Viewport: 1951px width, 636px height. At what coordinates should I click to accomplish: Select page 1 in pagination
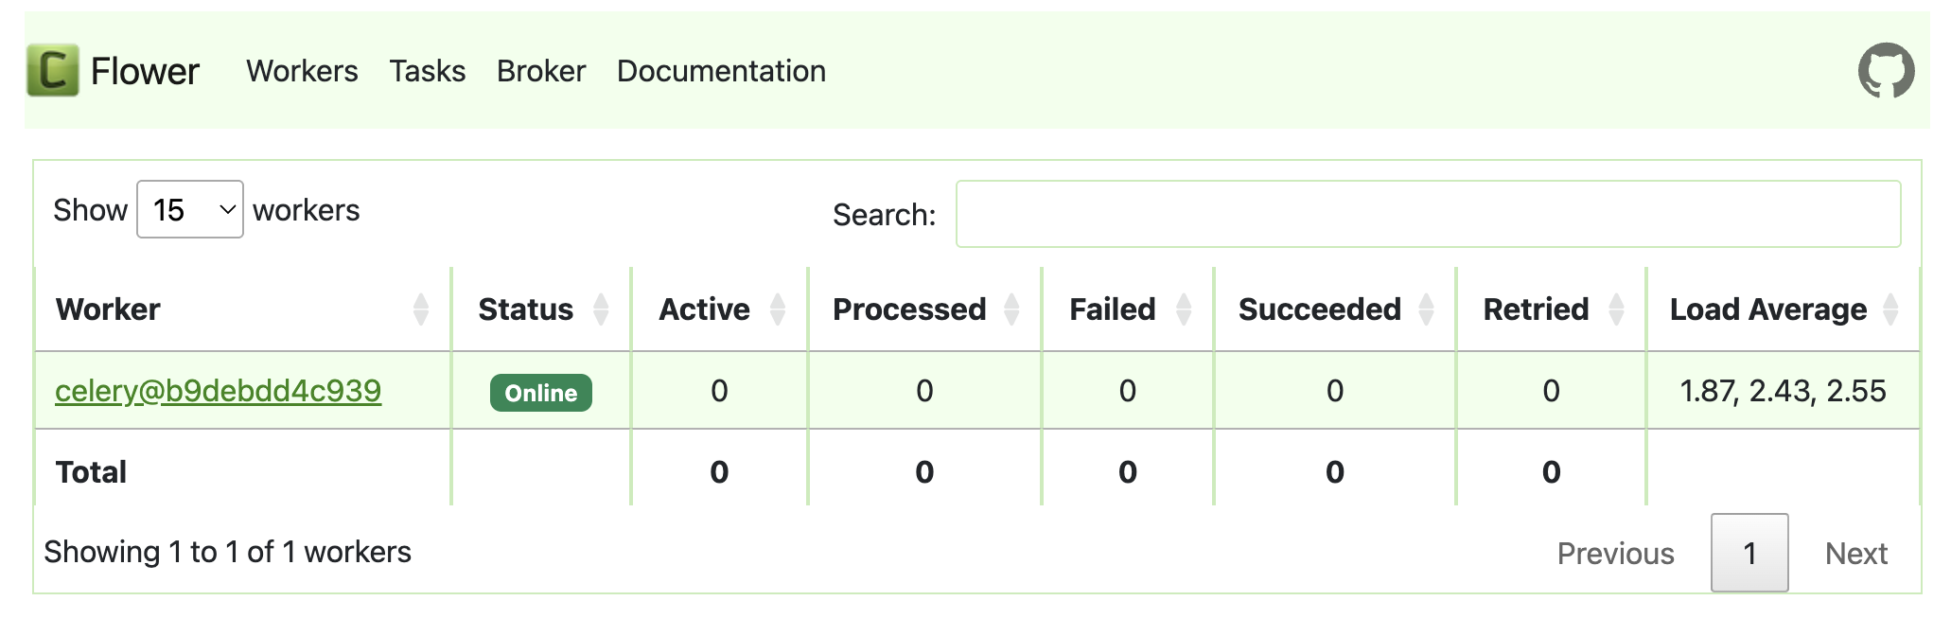(1749, 554)
